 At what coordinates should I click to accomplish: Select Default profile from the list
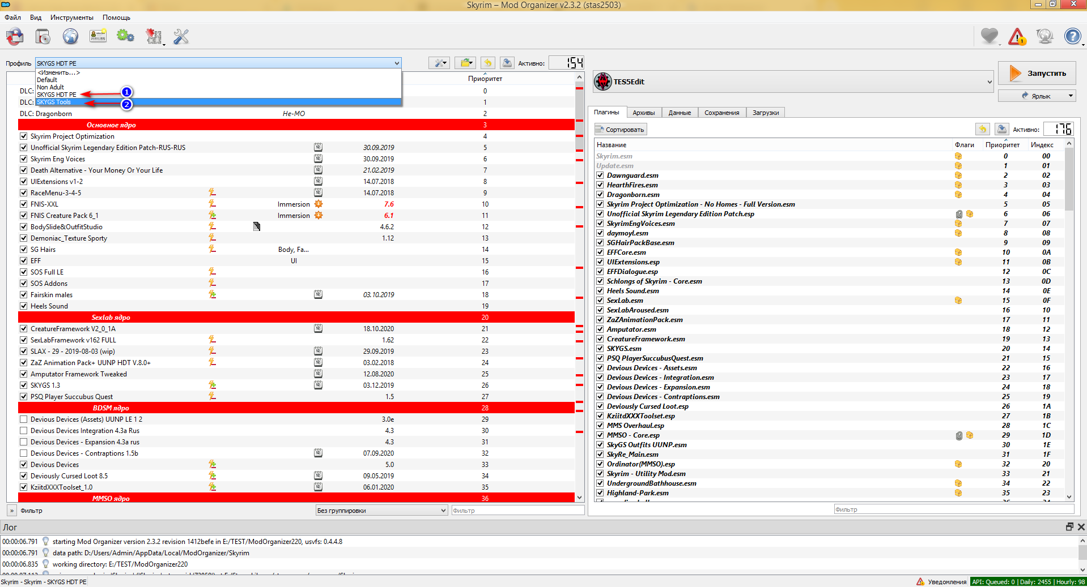coord(47,80)
